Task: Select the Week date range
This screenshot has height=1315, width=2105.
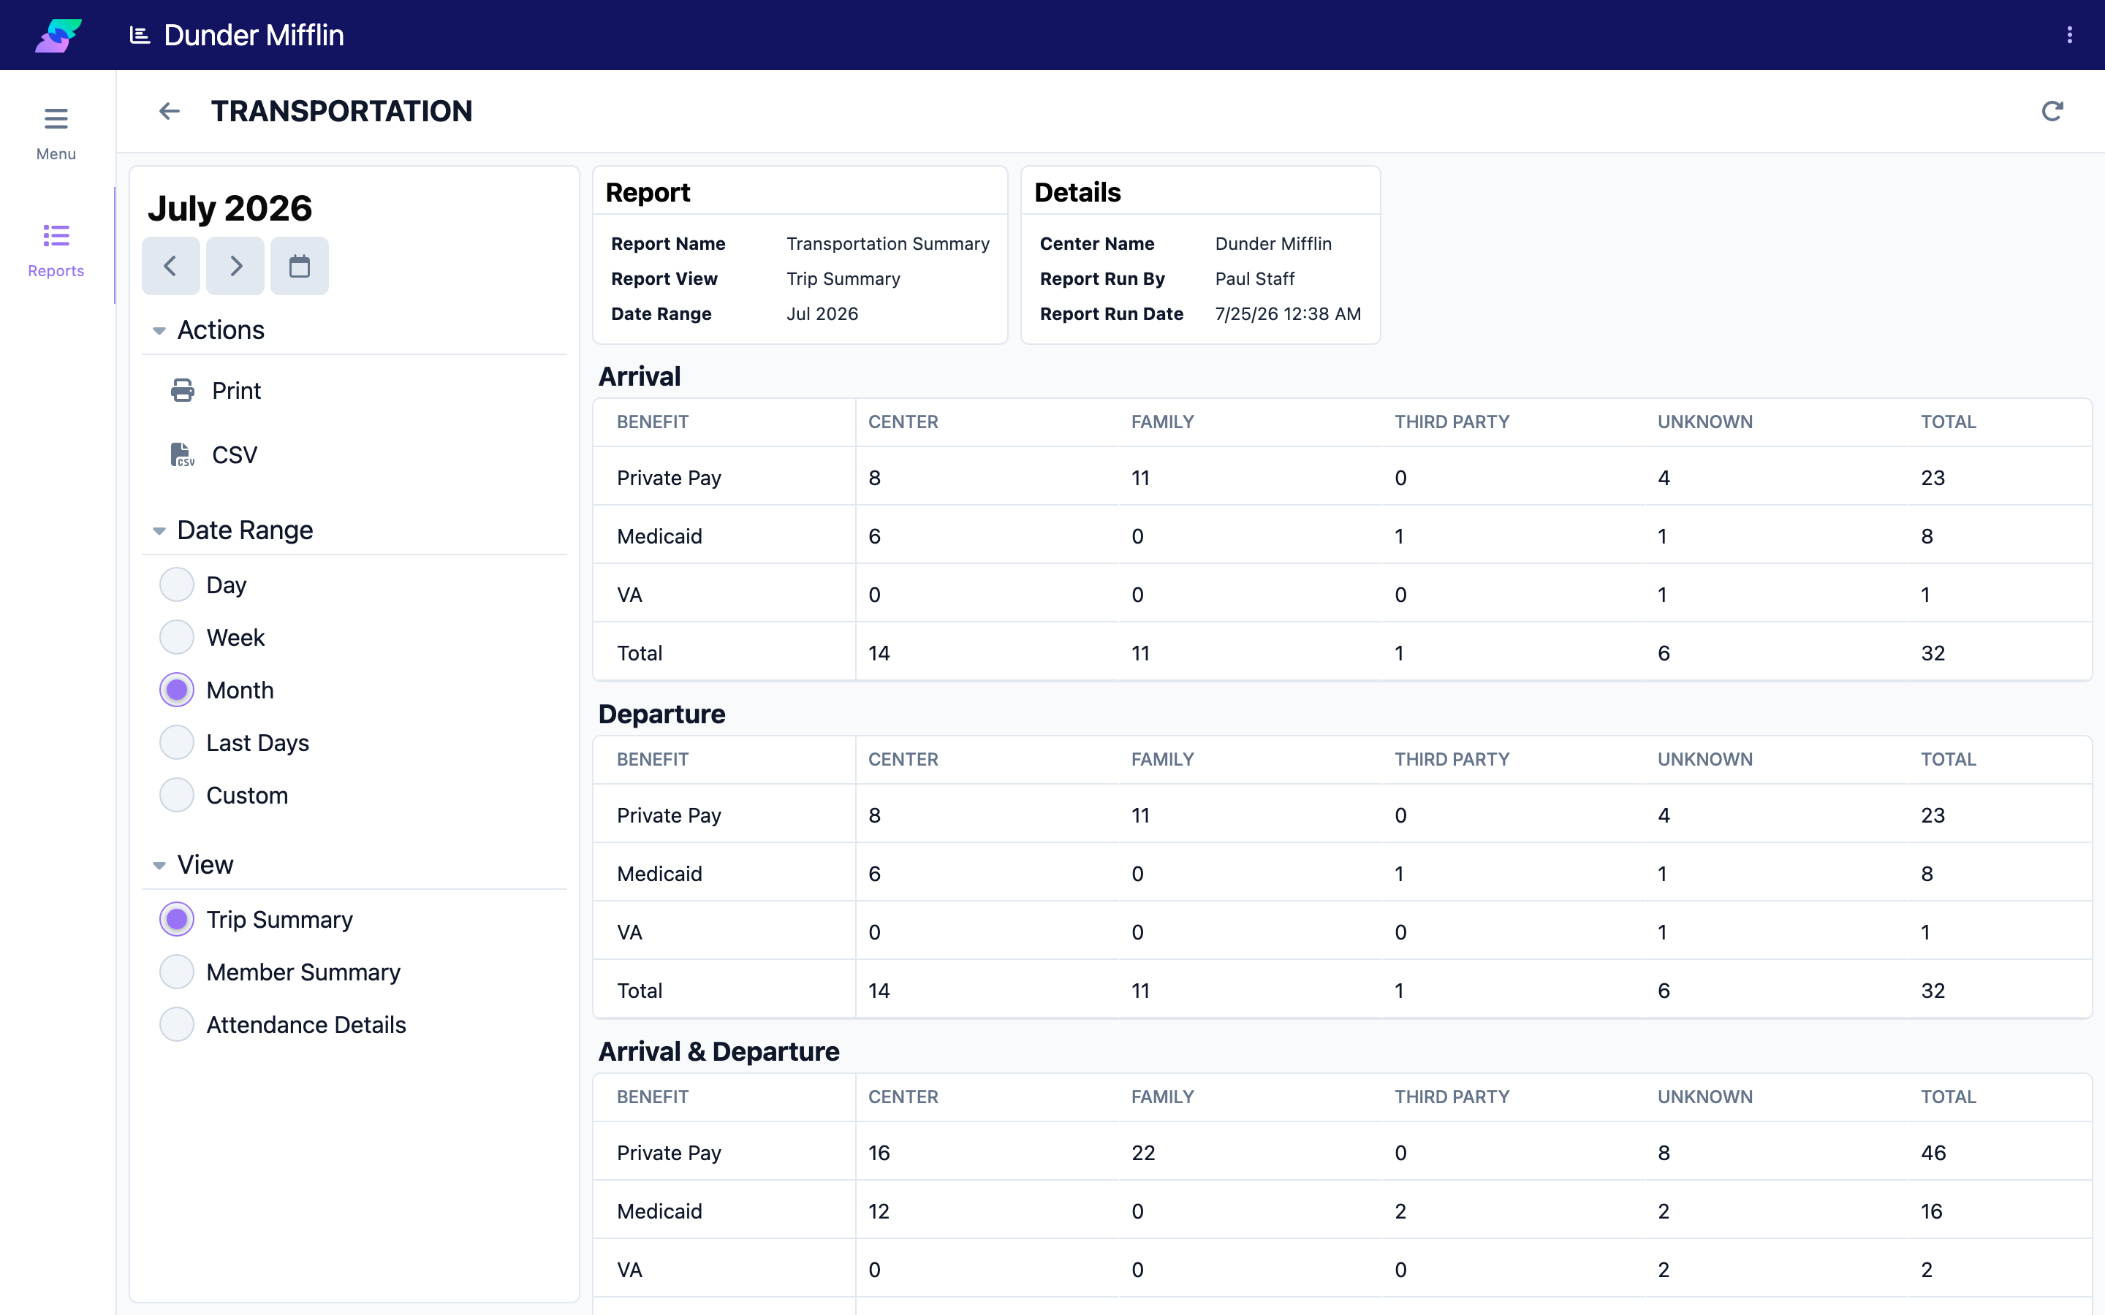Action: [177, 638]
